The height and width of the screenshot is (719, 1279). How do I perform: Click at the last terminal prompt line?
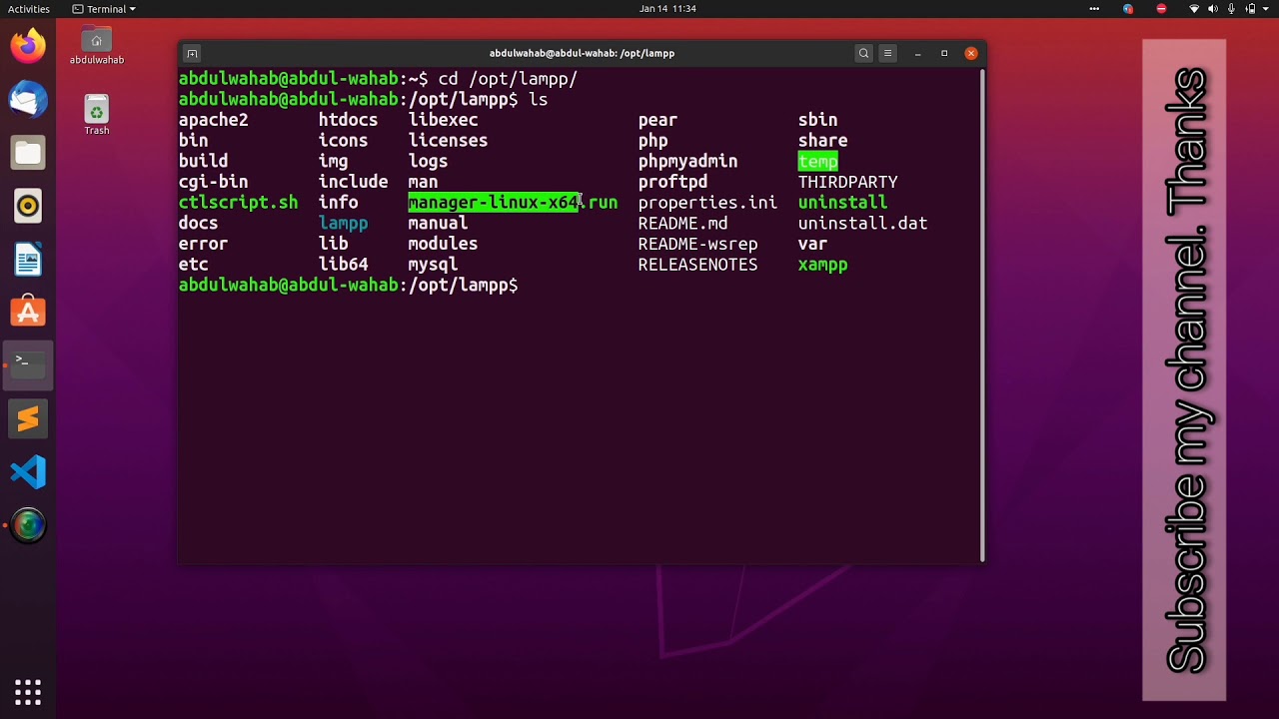tap(349, 286)
